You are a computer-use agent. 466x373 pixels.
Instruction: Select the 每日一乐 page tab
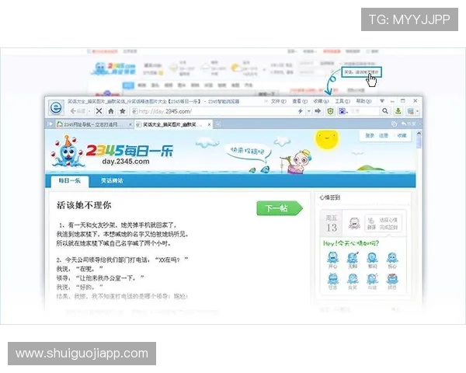[70, 181]
